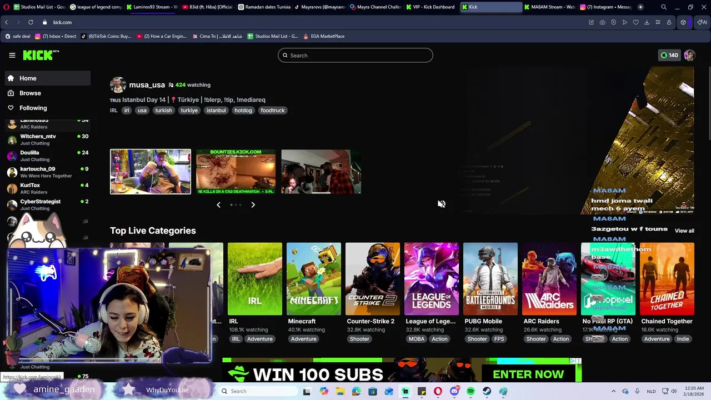This screenshot has height=400, width=711.
Task: Select the turkish stream tag
Action: tap(163, 111)
